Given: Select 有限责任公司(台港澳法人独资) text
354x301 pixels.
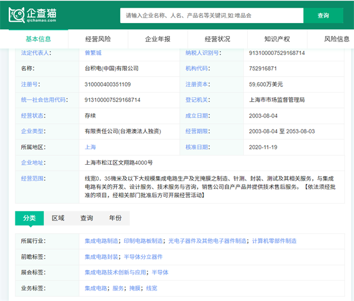Looking at the screenshot, I should coord(123,131).
